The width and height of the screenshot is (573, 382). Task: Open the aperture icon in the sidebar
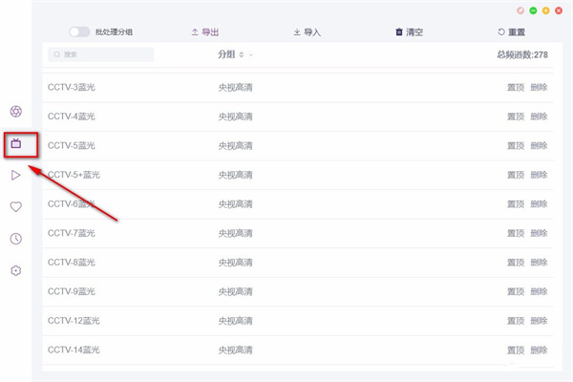[x=16, y=113]
